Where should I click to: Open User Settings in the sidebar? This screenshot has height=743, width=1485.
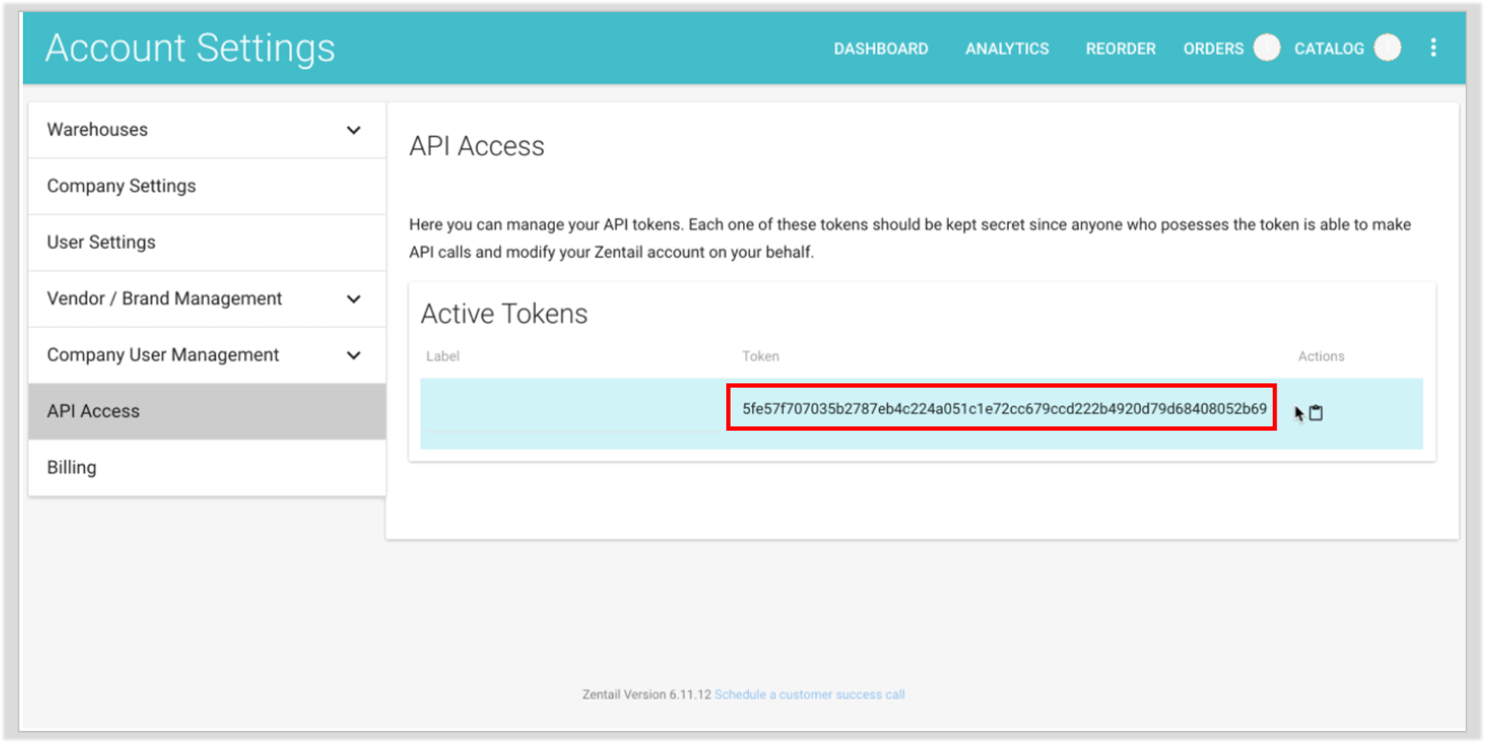207,242
